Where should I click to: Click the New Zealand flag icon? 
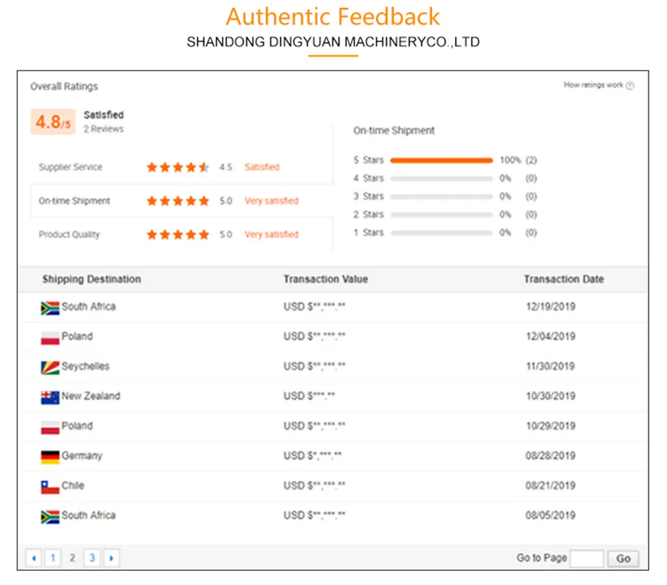tap(50, 398)
